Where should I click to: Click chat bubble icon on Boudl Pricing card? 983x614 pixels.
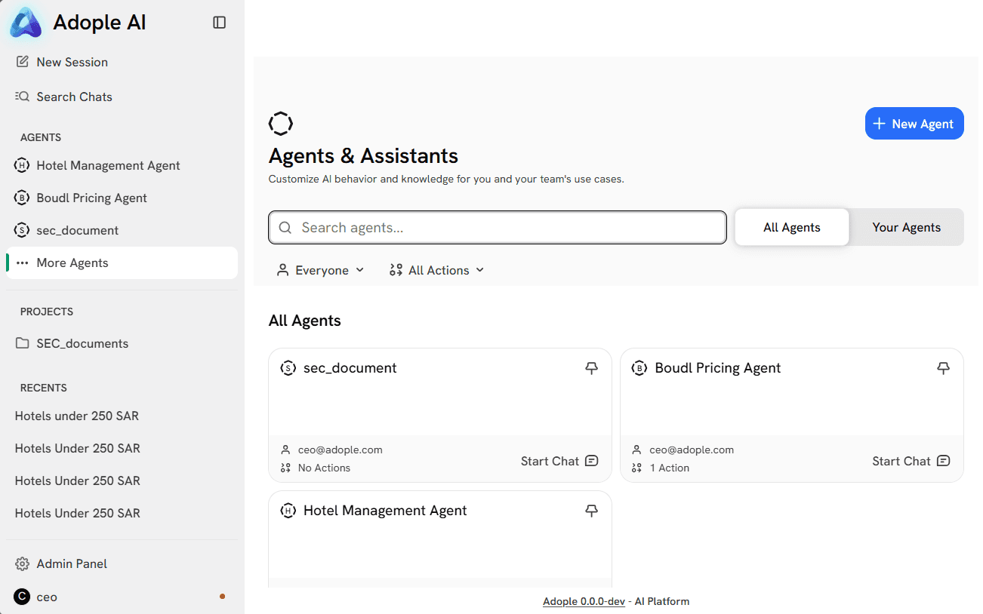click(944, 461)
